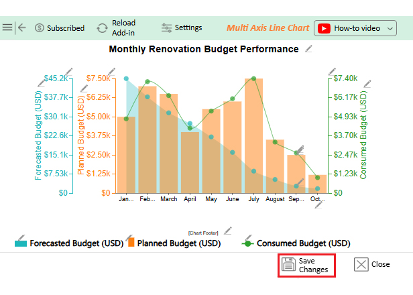Click the Monthly Renovation Budget Performance title
413x295 pixels.
coord(203,50)
